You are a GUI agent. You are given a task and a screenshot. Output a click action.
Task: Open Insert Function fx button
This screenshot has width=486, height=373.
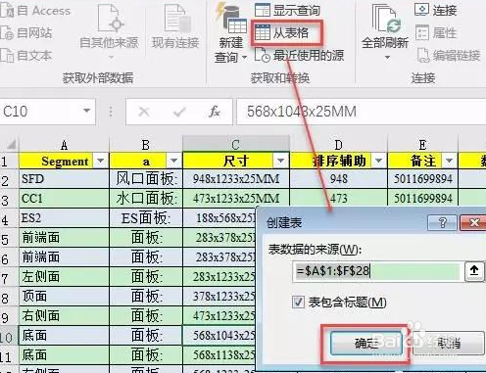click(x=215, y=112)
